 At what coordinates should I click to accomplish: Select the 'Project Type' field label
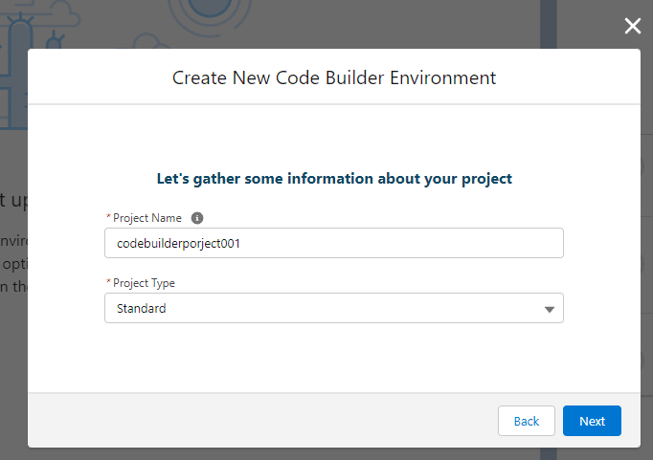144,283
